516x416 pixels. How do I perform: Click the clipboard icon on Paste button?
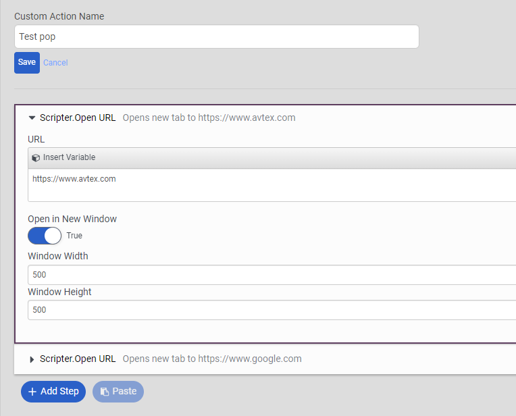[x=105, y=392]
